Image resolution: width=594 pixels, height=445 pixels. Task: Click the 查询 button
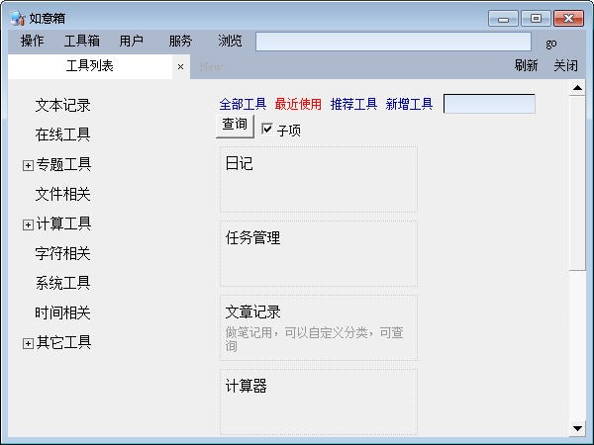(235, 126)
